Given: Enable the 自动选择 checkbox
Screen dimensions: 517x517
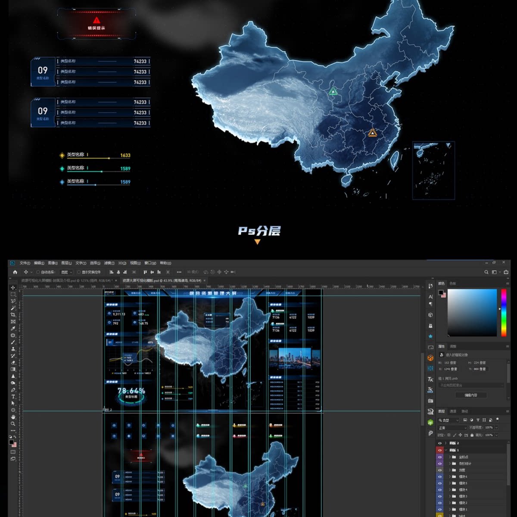Looking at the screenshot, I should point(38,272).
